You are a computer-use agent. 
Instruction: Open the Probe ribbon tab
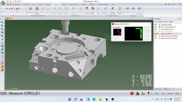(64, 5)
